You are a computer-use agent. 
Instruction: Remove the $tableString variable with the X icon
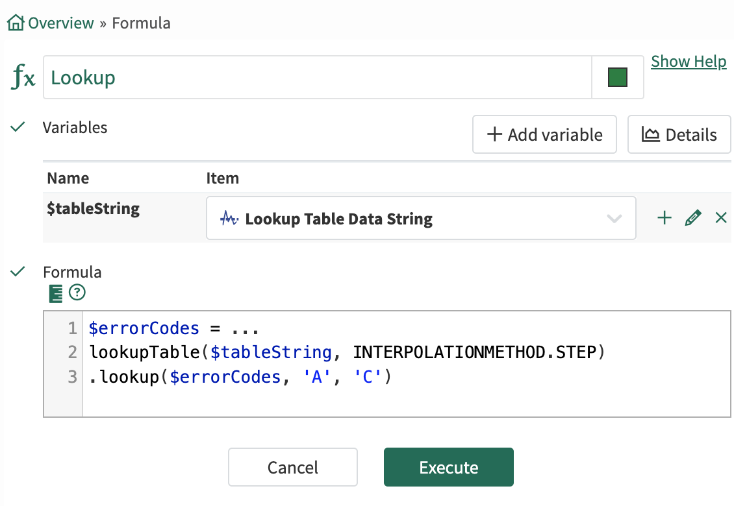(720, 218)
